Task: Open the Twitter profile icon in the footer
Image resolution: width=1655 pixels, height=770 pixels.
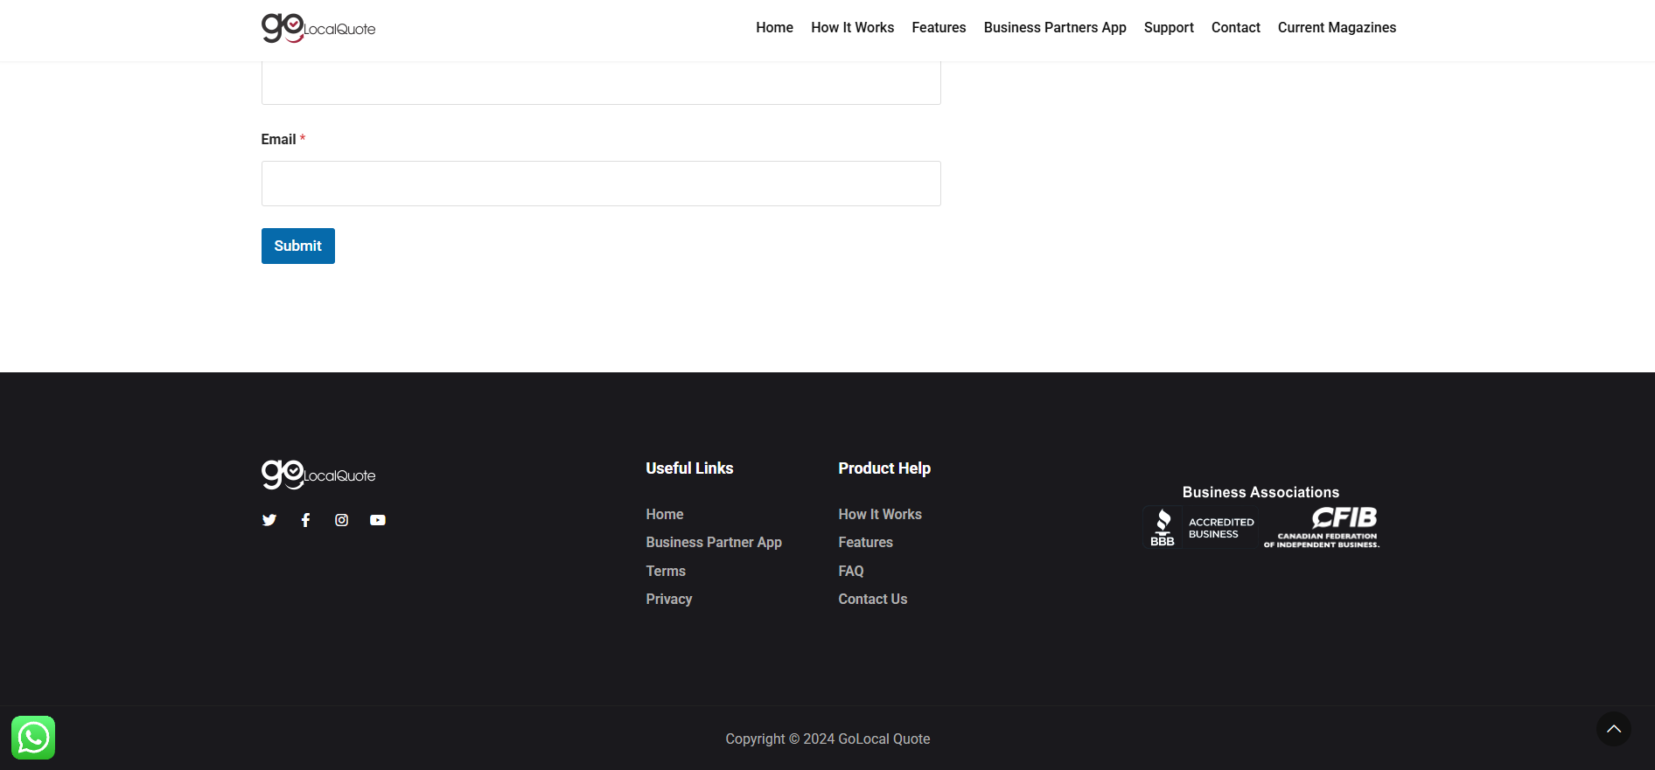Action: point(269,520)
